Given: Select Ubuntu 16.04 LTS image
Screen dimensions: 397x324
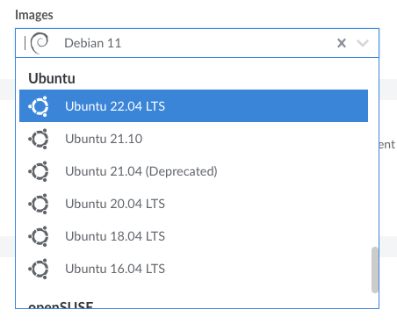Looking at the screenshot, I should (x=193, y=269).
